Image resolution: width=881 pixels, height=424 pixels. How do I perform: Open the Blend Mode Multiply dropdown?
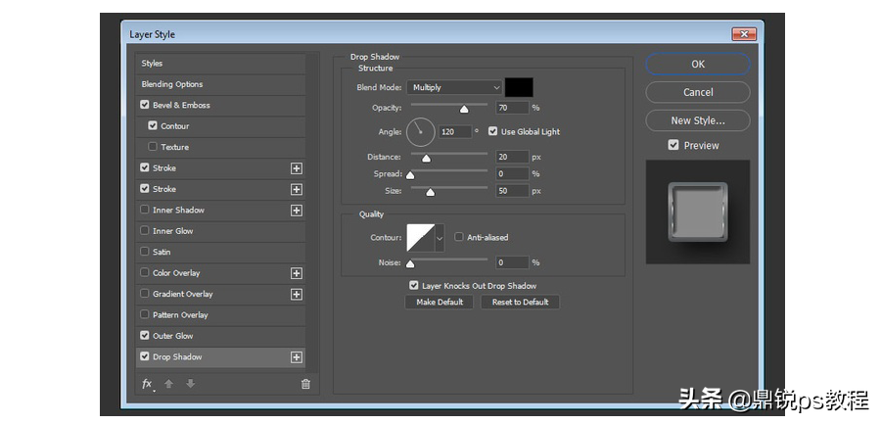click(x=454, y=88)
